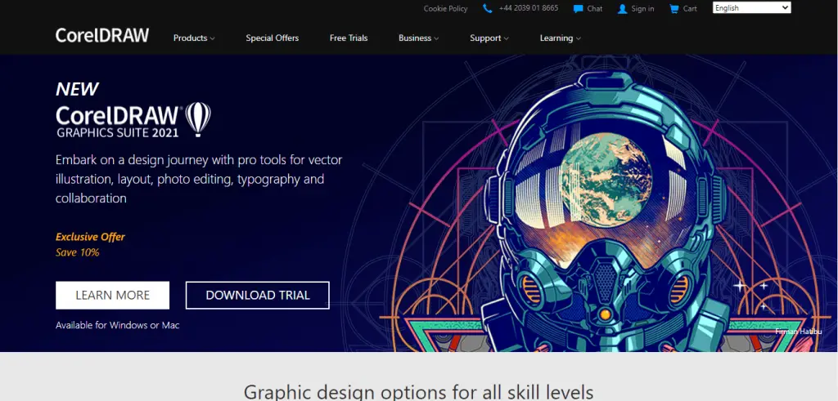Click the shopping cart icon
The height and width of the screenshot is (401, 838).
pyautogui.click(x=674, y=8)
